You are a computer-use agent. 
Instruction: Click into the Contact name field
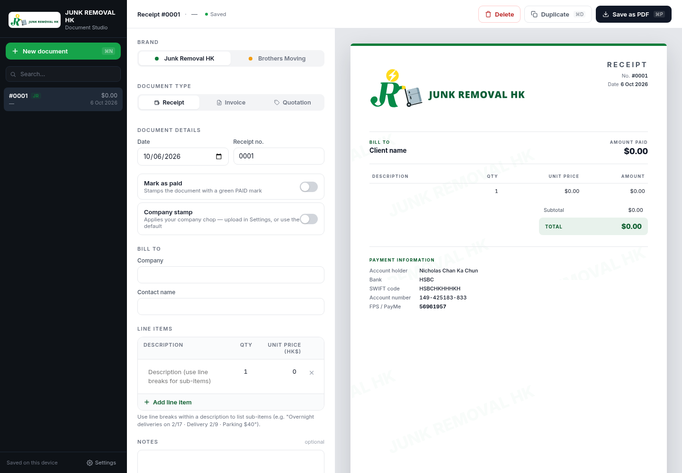(x=231, y=307)
